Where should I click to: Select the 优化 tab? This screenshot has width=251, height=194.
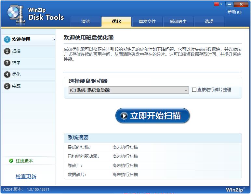(116, 21)
